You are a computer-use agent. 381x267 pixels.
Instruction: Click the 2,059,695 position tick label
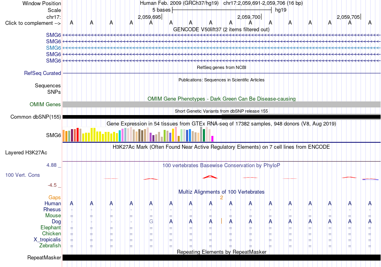pos(150,17)
